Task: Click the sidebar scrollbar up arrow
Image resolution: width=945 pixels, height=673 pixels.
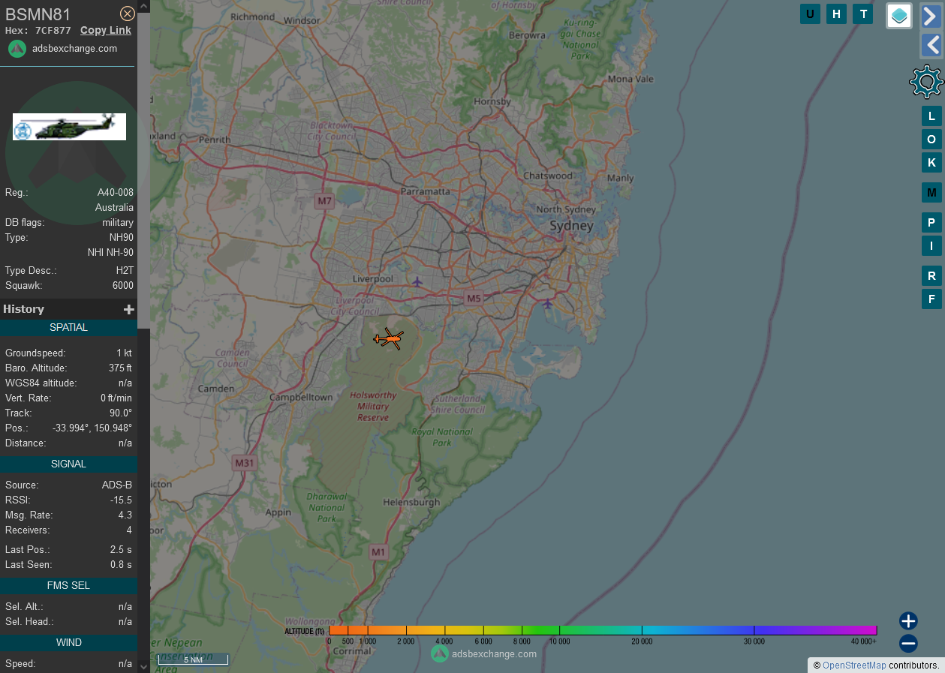Action: click(x=144, y=5)
